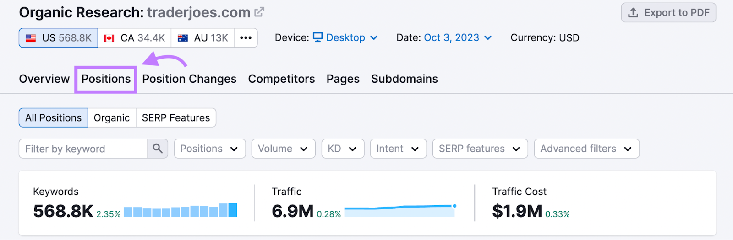Screen dimensions: 733x240
Task: Click the Traffic trend line chart
Action: pos(400,210)
